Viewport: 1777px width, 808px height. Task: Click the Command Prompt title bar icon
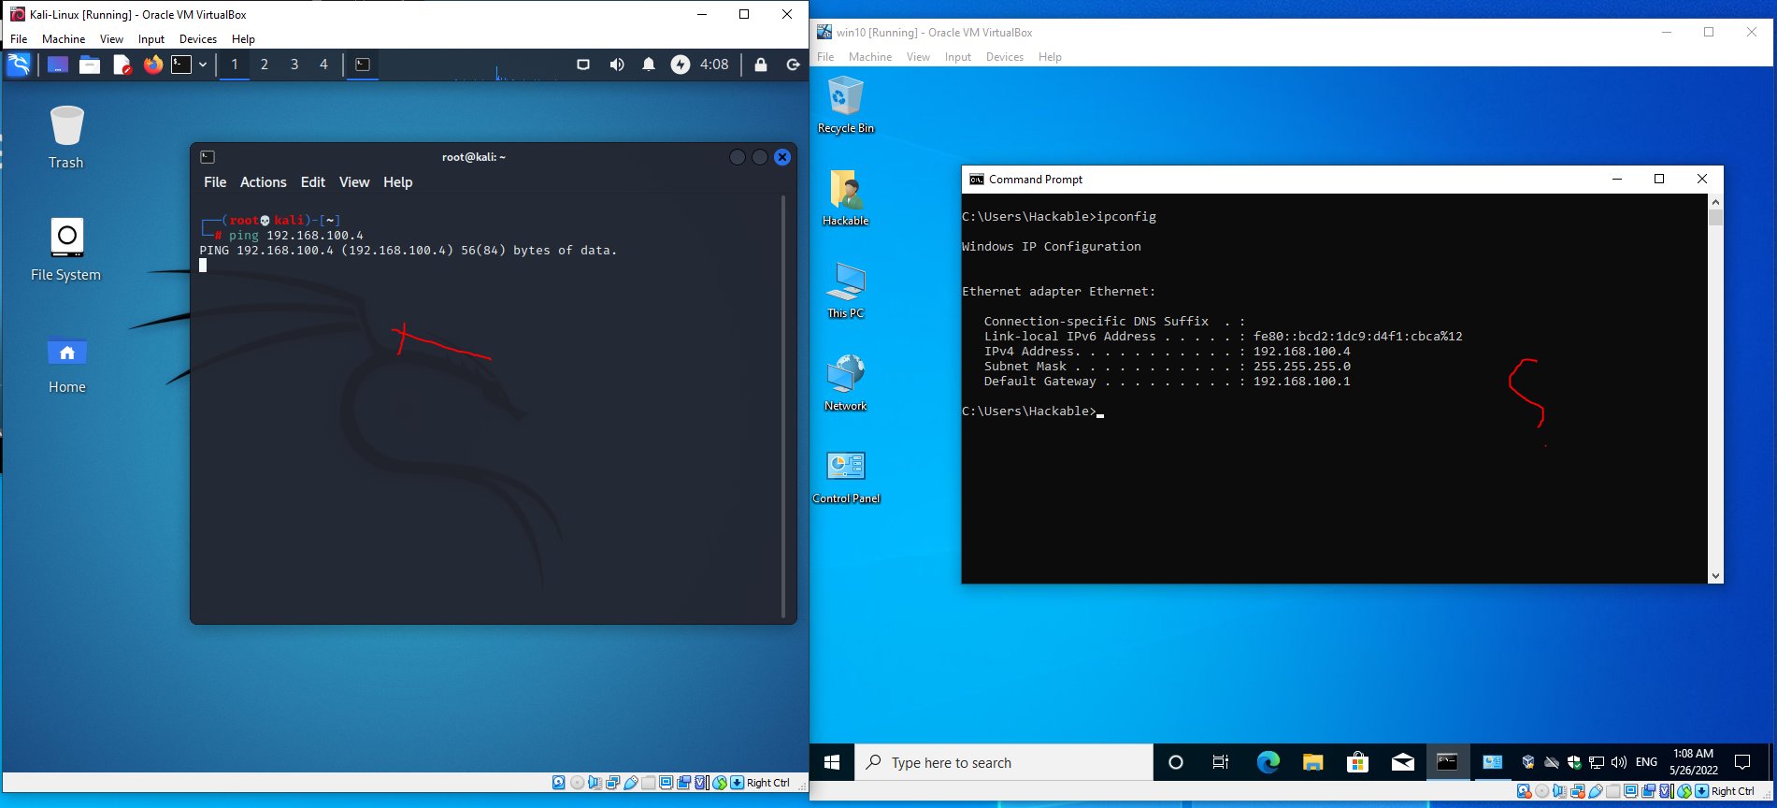point(977,180)
